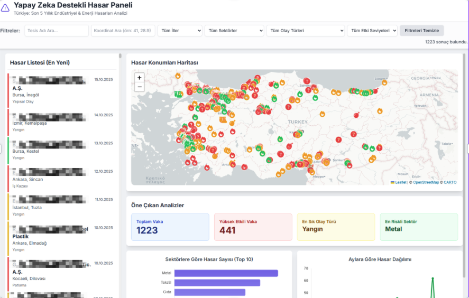
Task: Click the Metal bar in sector chart
Action: point(226,273)
